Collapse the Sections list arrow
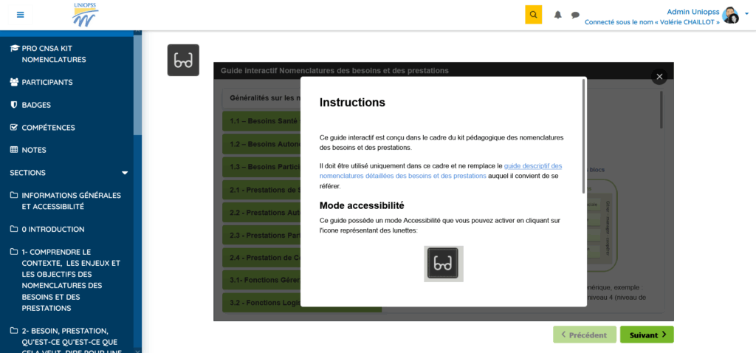Image resolution: width=756 pixels, height=353 pixels. (x=125, y=173)
